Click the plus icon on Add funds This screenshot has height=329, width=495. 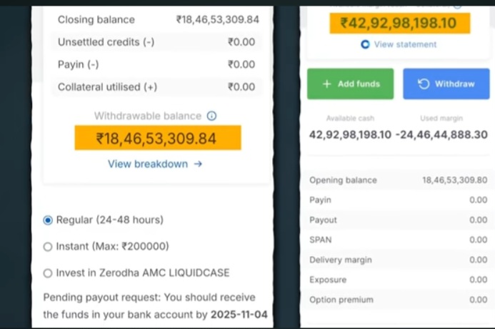pos(327,84)
